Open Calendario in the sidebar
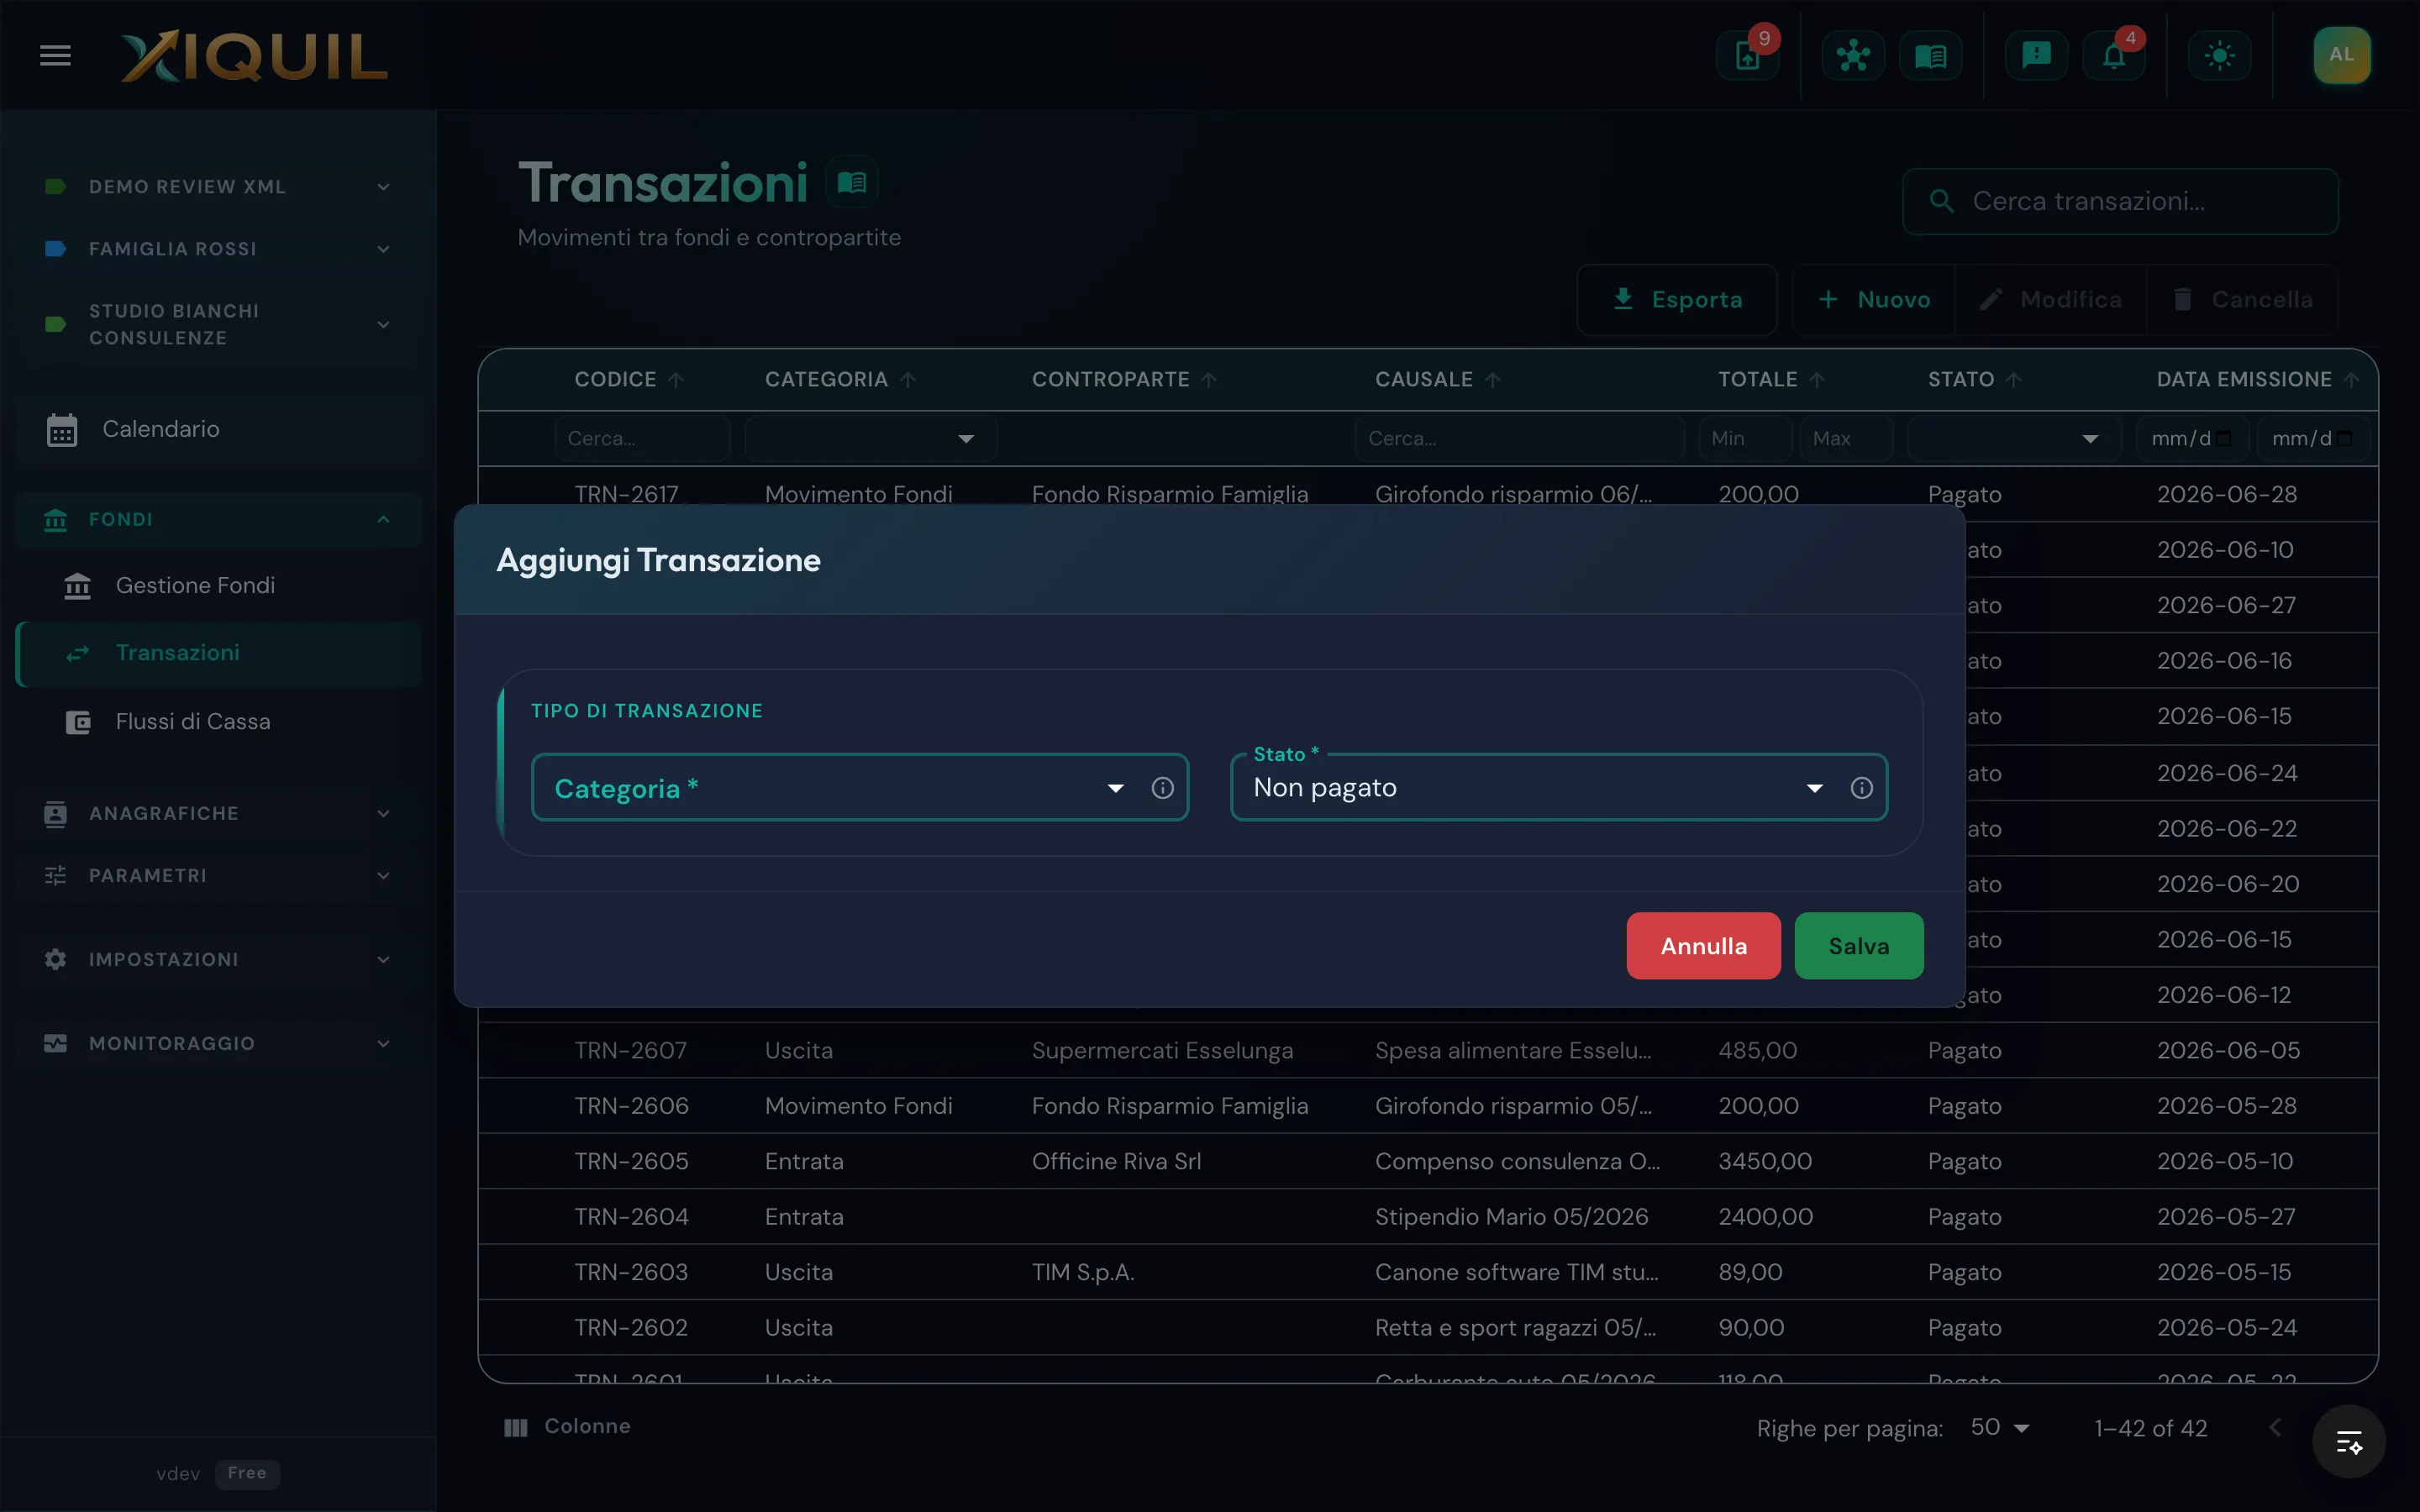This screenshot has height=1512, width=2420. pos(218,429)
